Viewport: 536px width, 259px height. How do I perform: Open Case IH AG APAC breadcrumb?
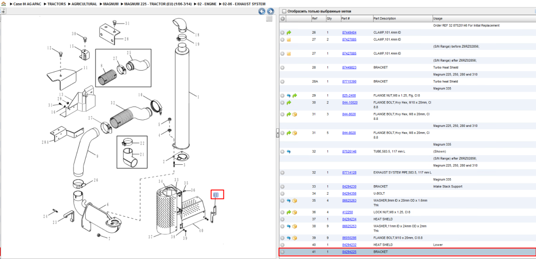[x=27, y=4]
